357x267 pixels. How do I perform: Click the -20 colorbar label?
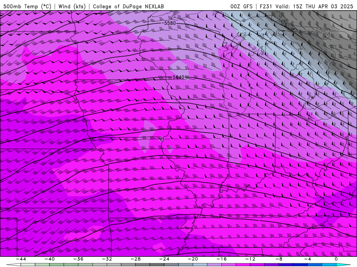193,259
